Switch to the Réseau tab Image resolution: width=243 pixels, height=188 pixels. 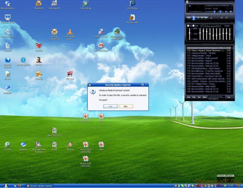[x=230, y=175]
